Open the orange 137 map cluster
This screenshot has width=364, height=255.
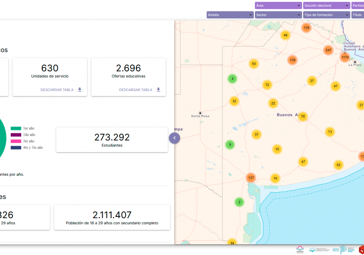pos(251,178)
